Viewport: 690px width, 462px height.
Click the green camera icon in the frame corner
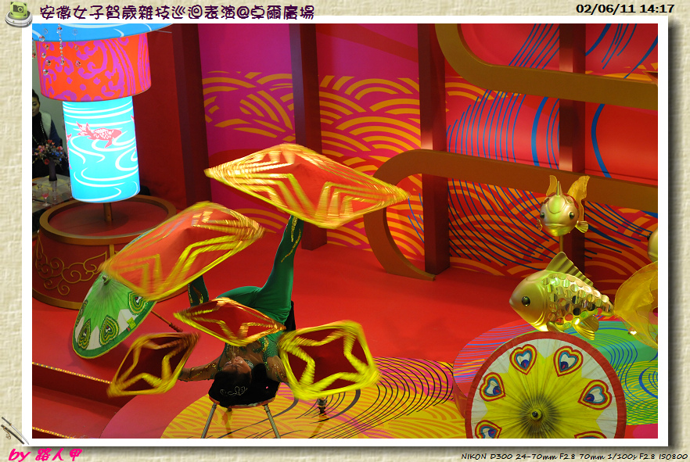pyautogui.click(x=19, y=14)
